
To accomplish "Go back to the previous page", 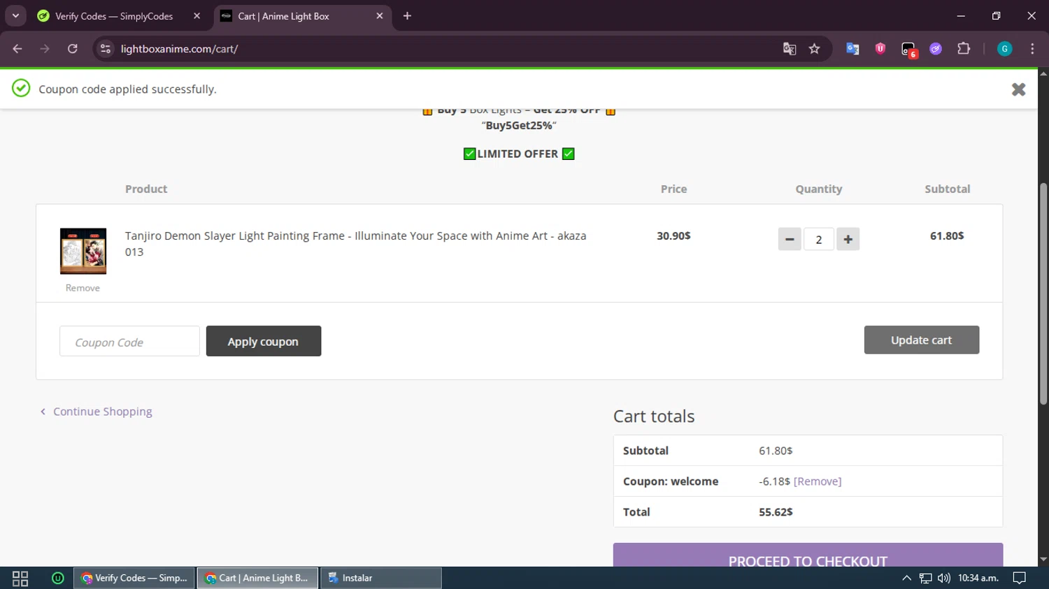I will coord(17,49).
